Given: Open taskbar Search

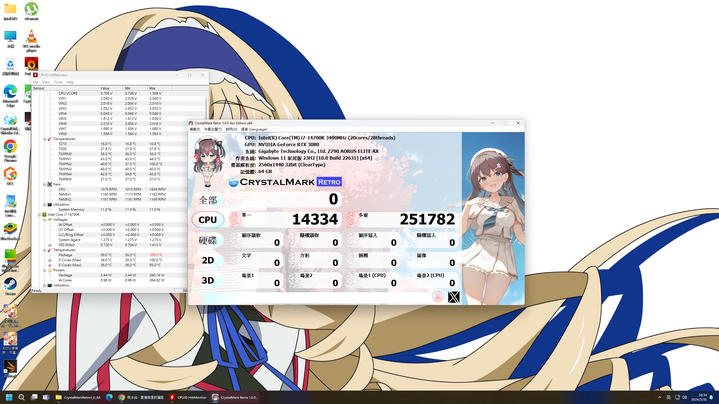Looking at the screenshot, I should pyautogui.click(x=22, y=397).
